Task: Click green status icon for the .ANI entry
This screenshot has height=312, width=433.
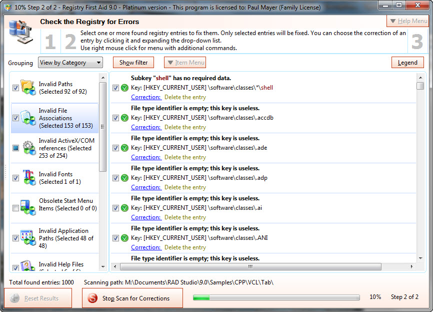Action: coord(125,238)
